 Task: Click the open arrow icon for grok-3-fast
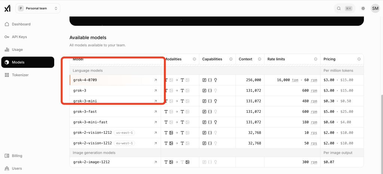156,112
